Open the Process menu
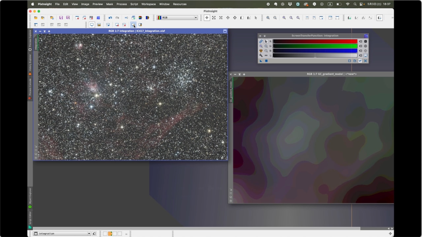This screenshot has height=237, width=422. [121, 4]
